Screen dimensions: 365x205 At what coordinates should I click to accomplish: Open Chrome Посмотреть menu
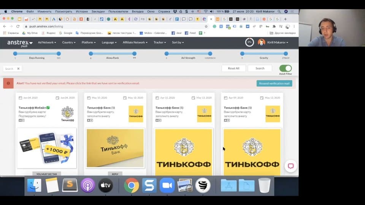(63, 11)
